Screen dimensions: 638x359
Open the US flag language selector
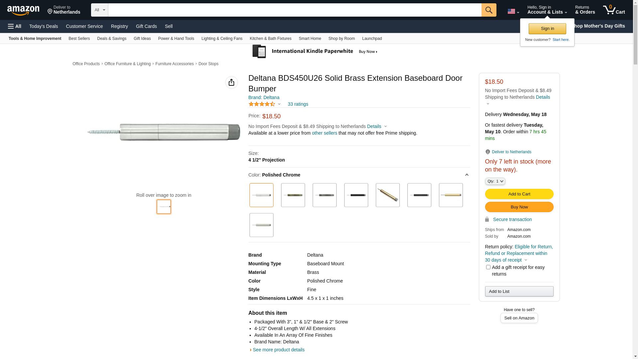pyautogui.click(x=513, y=12)
